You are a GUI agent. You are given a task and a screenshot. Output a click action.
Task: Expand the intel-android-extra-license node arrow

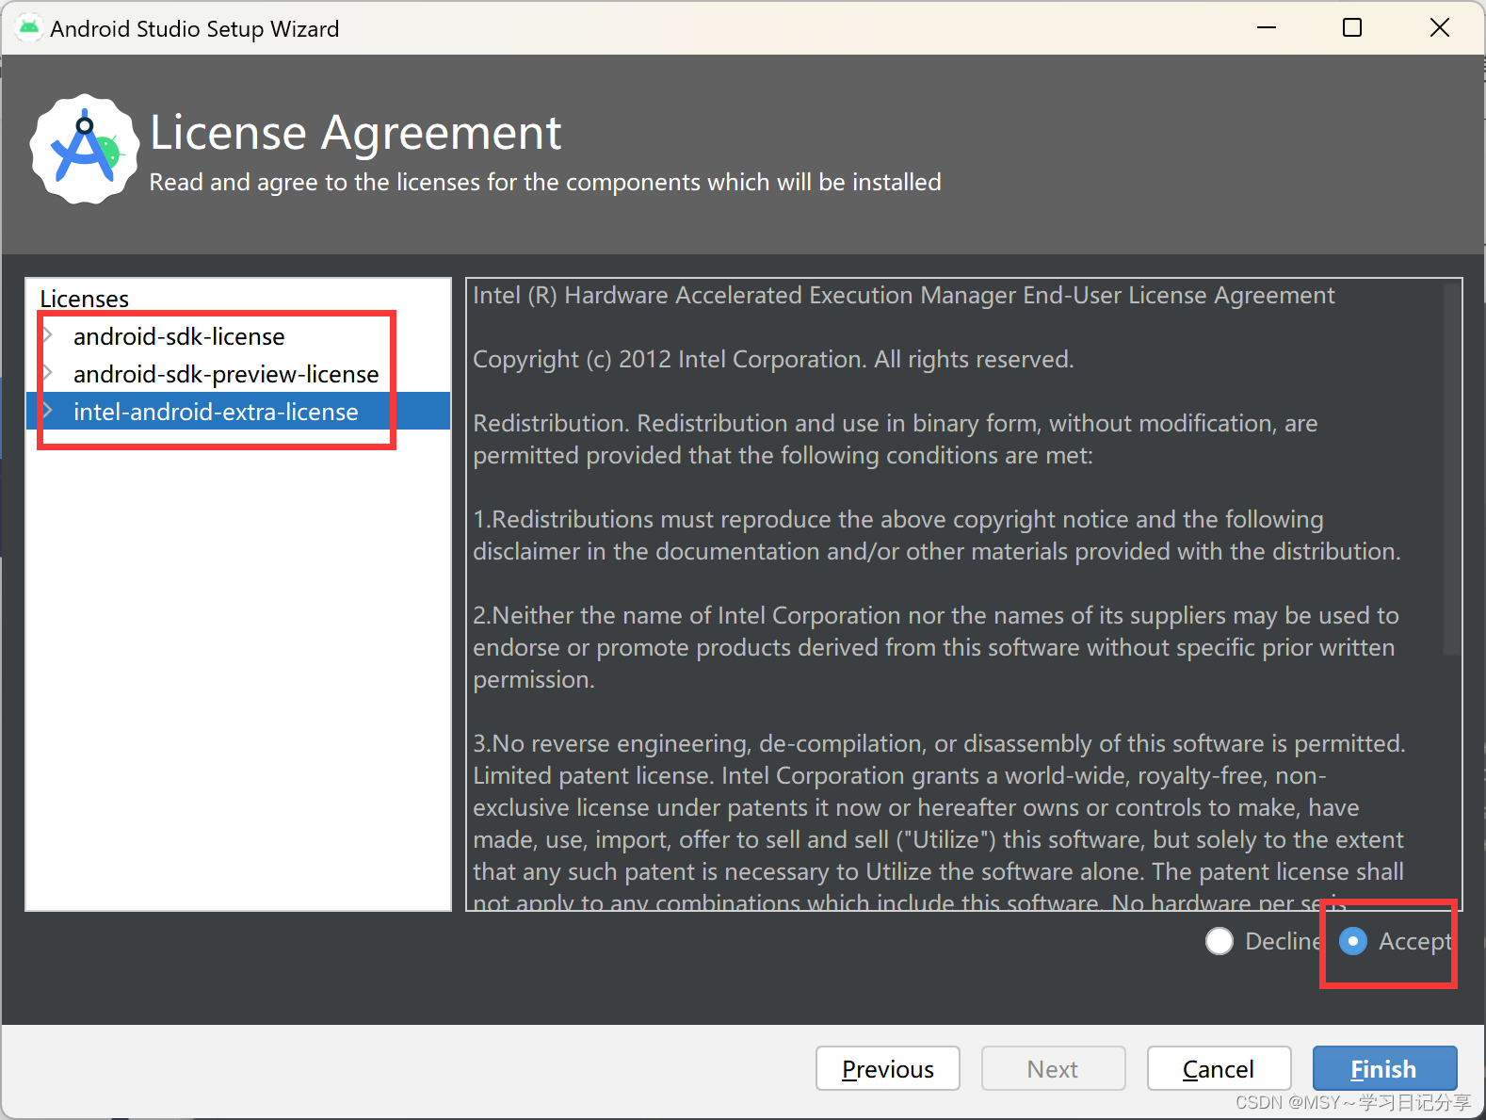pos(48,410)
